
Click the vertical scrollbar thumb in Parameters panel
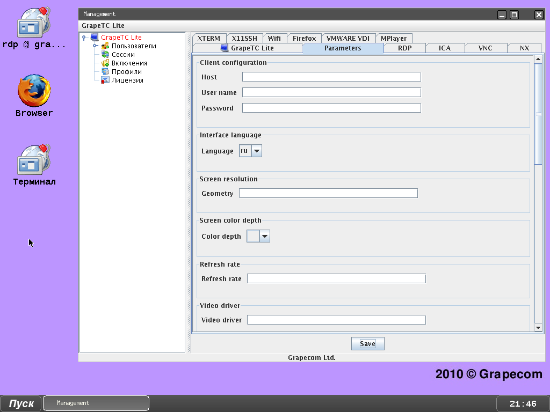538,114
